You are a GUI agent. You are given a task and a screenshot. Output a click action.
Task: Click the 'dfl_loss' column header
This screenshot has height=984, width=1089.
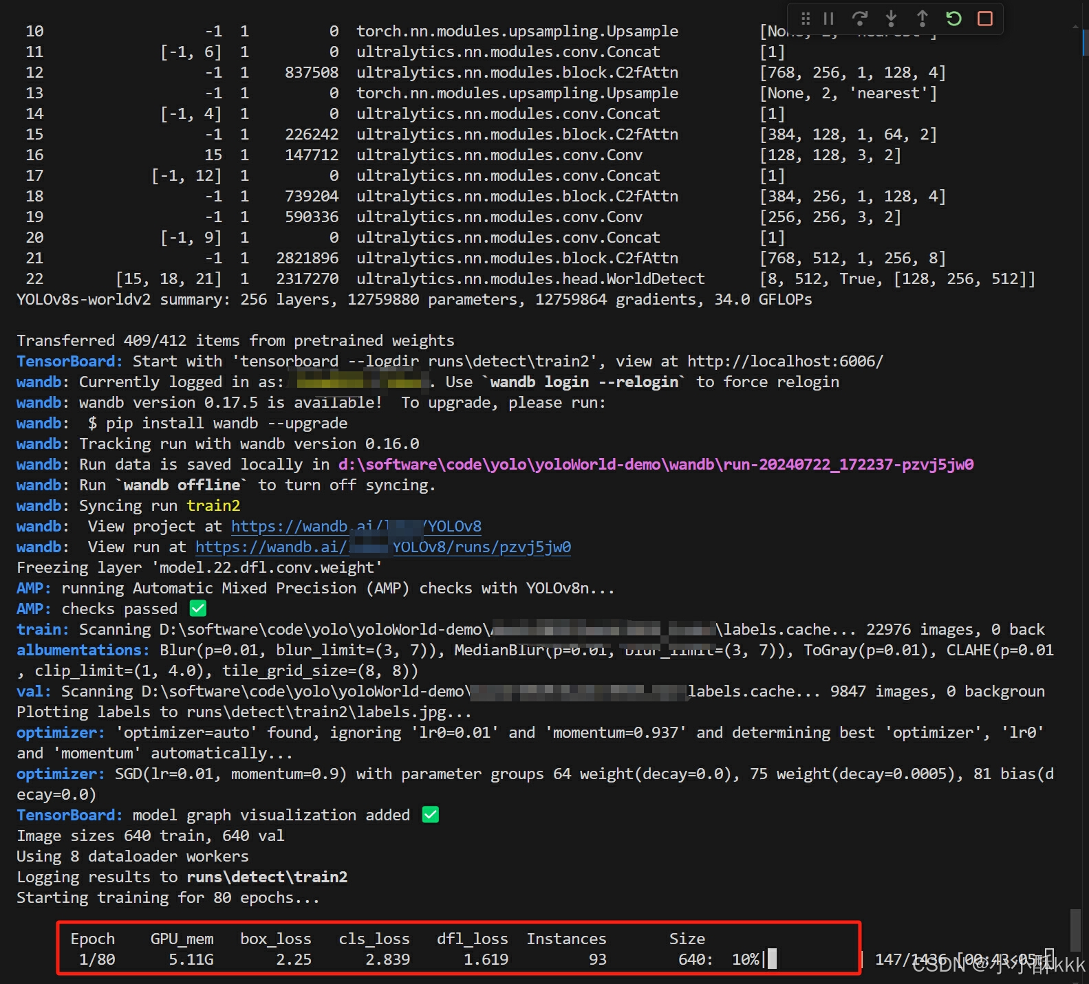tap(473, 939)
